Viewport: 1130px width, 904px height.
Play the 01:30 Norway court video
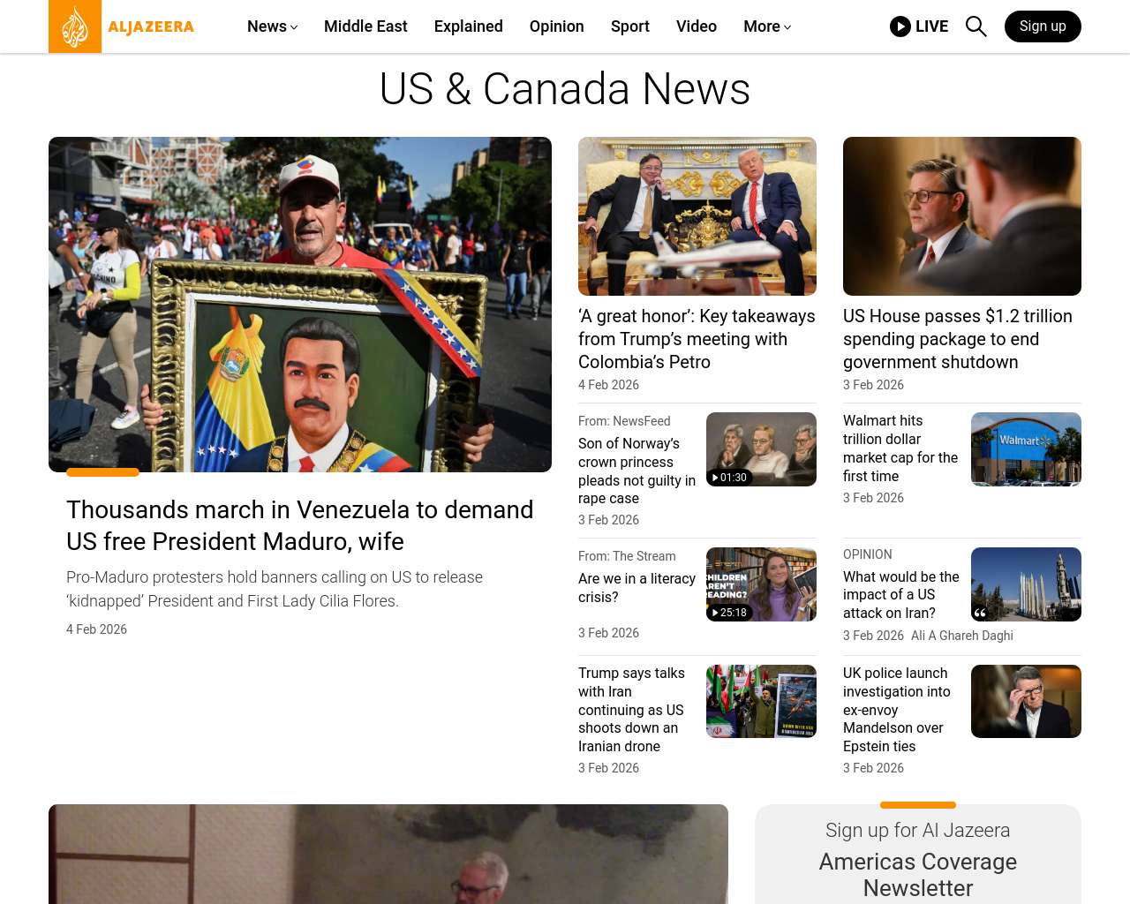[x=729, y=478]
